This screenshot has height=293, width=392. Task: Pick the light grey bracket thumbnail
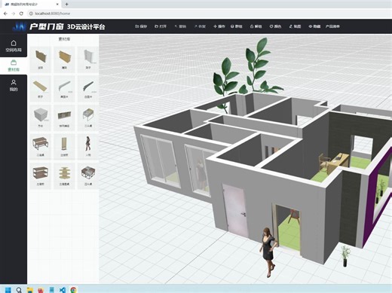64,89
